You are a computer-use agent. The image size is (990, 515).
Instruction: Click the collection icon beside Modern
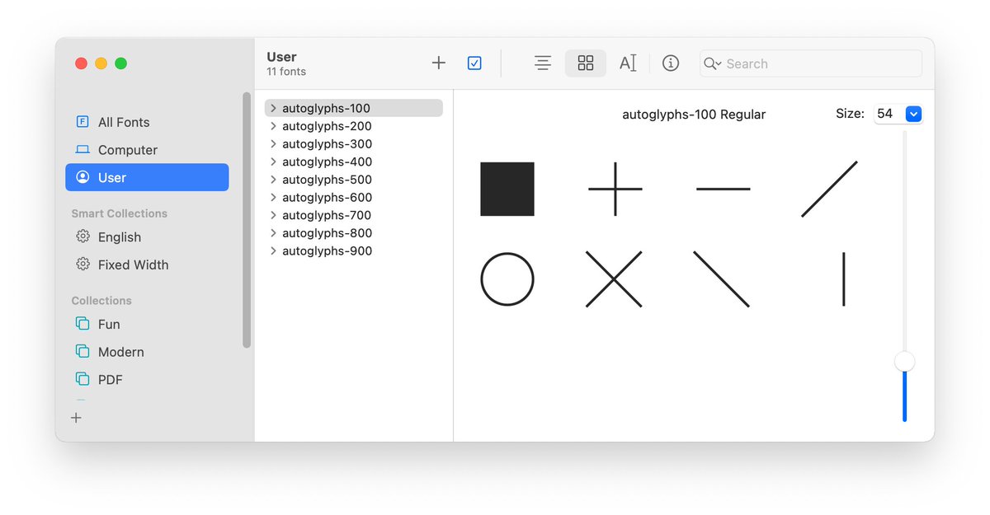coord(82,352)
